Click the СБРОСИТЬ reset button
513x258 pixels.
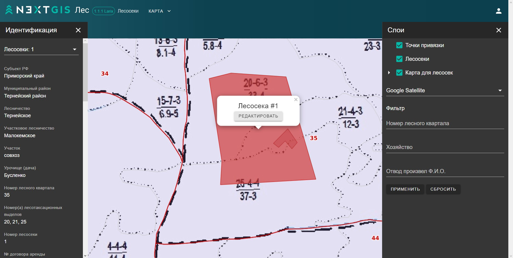(443, 189)
